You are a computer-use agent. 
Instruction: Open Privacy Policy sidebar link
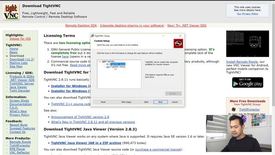[x=19, y=115]
